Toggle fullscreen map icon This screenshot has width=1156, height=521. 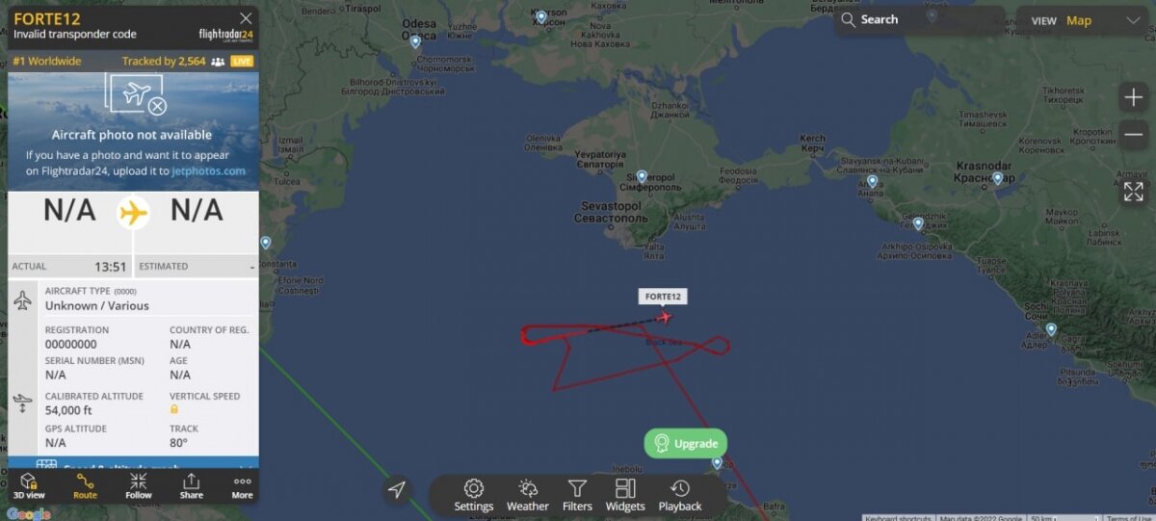(x=1133, y=191)
